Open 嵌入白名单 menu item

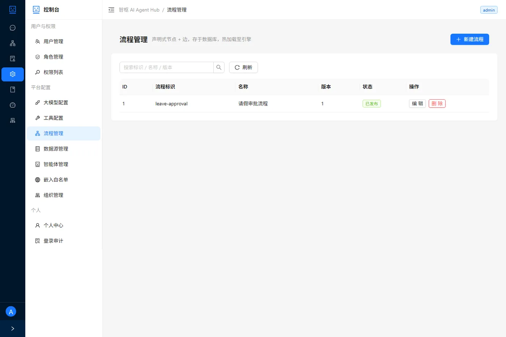pyautogui.click(x=64, y=180)
